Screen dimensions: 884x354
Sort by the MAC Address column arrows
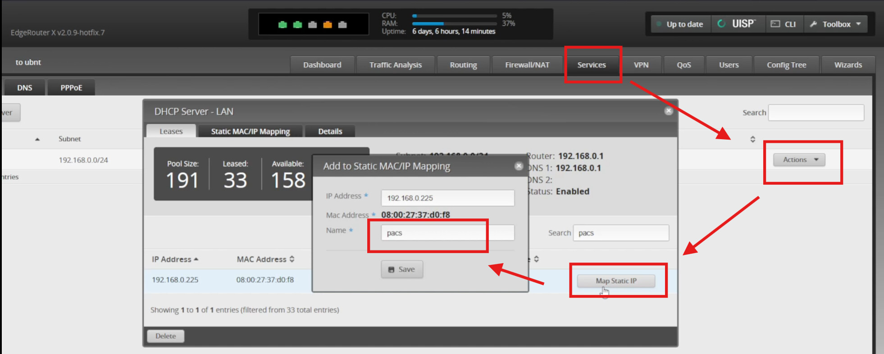click(292, 259)
